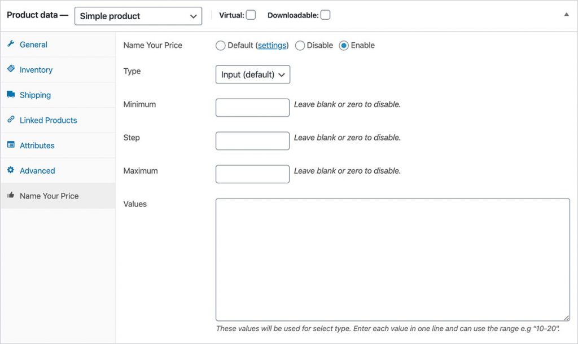The image size is (578, 344).
Task: Click into the Values text area
Action: [x=393, y=259]
